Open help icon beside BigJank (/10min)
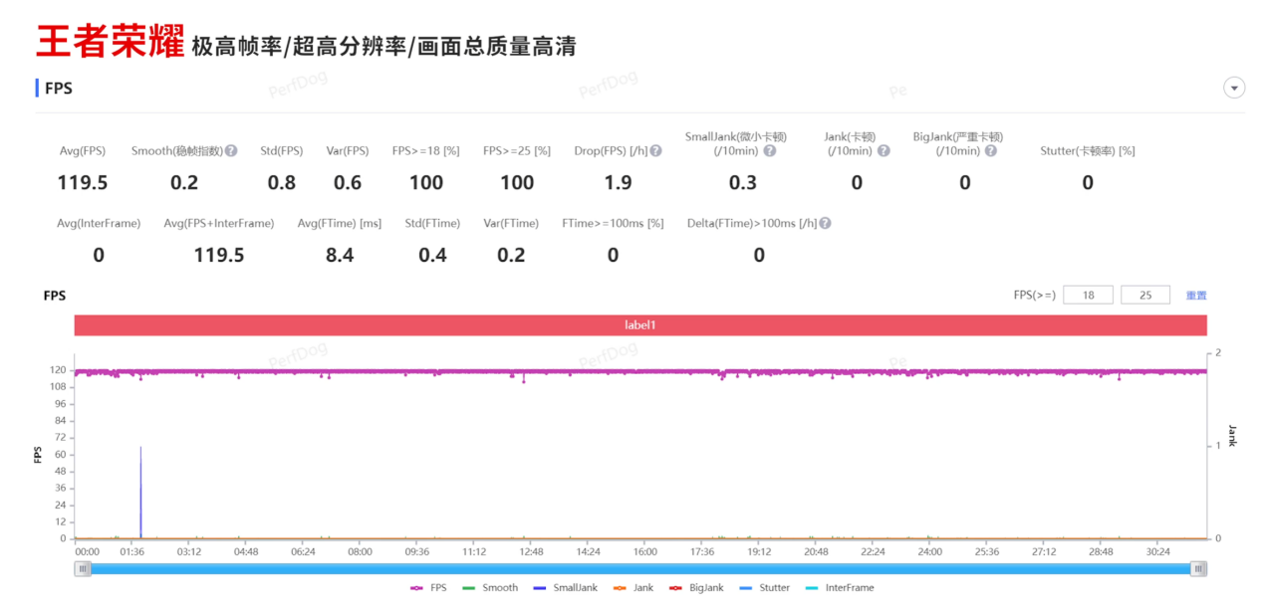This screenshot has height=614, width=1264. [990, 151]
